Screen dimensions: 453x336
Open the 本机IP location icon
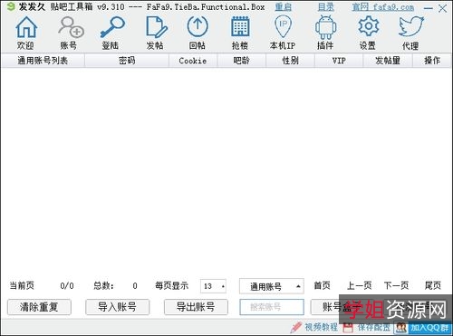pyautogui.click(x=283, y=27)
